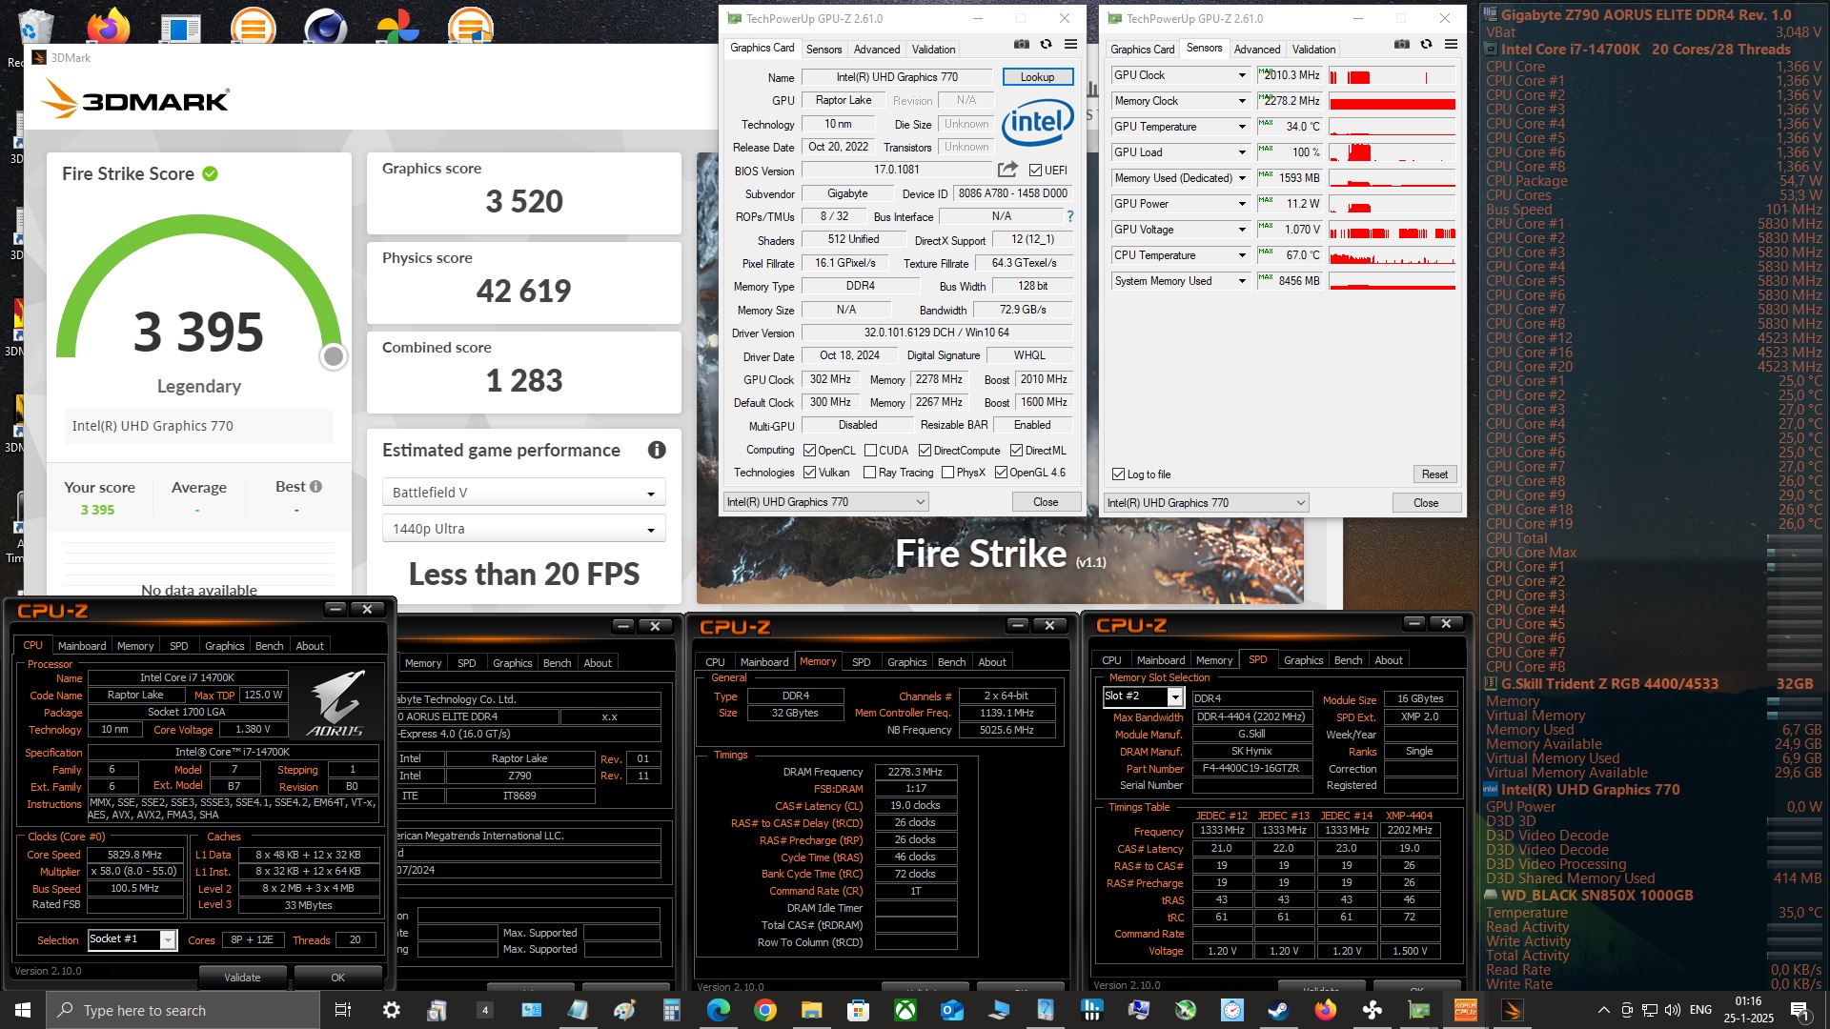Open Outlook from the taskbar

pos(951,1010)
